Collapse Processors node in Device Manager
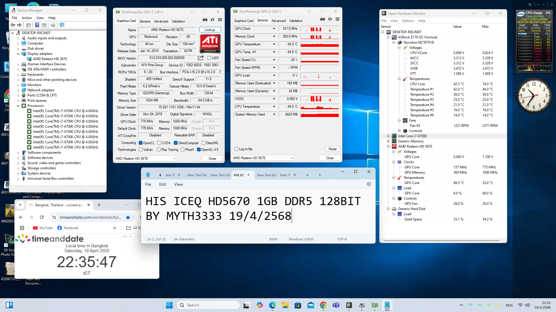This screenshot has width=556, height=312. pos(18,106)
